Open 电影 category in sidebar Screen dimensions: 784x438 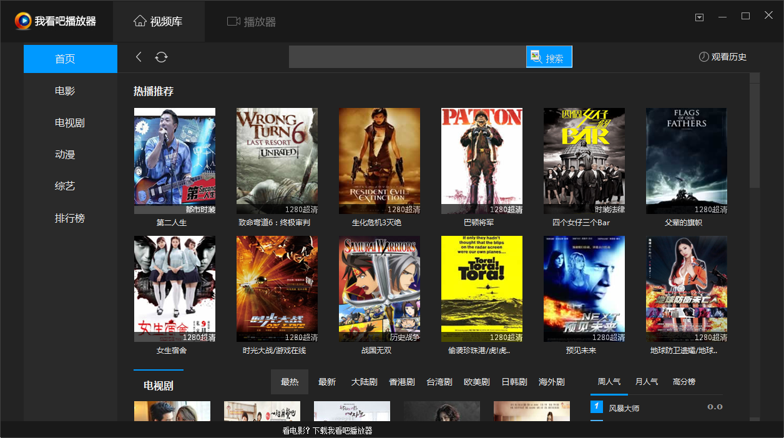(x=65, y=91)
